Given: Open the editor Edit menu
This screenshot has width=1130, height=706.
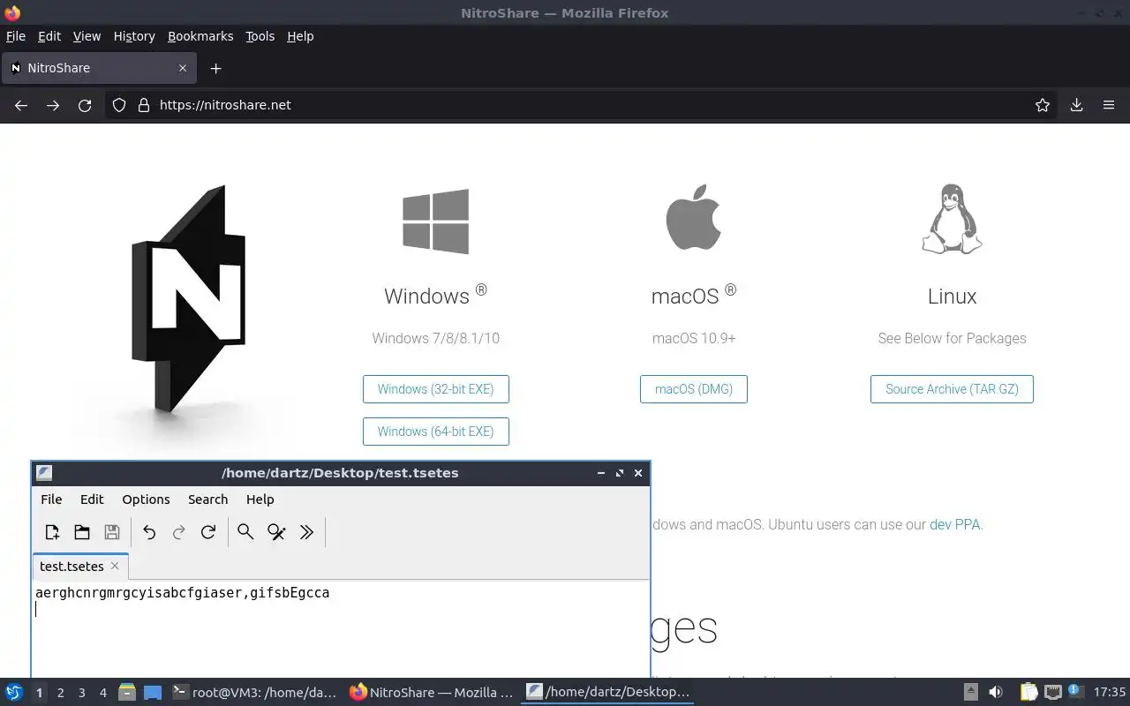Looking at the screenshot, I should click(92, 499).
